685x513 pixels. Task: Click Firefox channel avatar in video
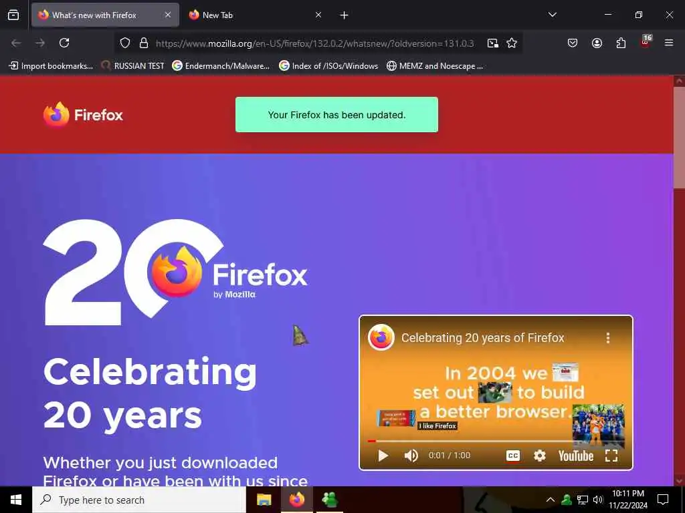tap(381, 337)
